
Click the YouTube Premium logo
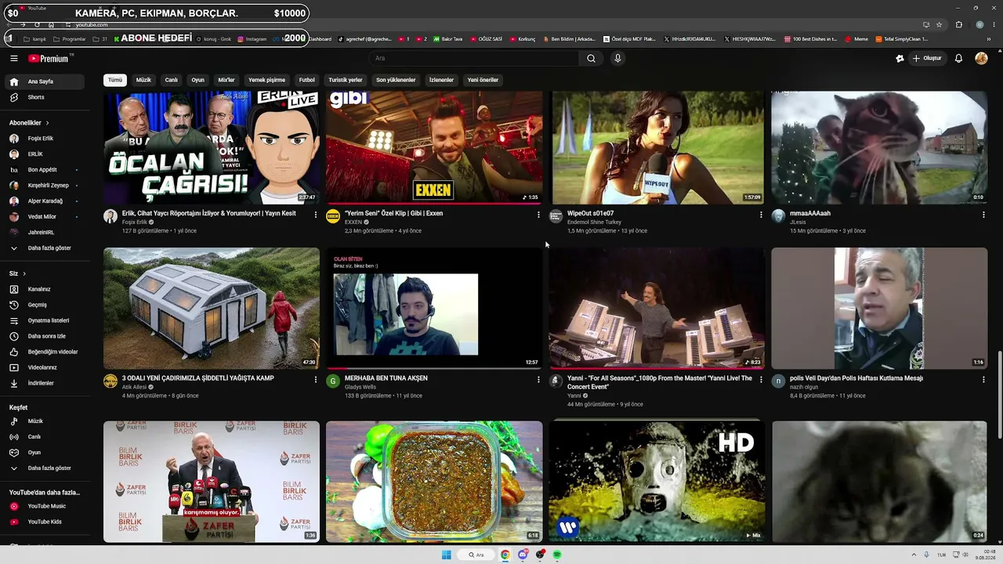(x=50, y=58)
